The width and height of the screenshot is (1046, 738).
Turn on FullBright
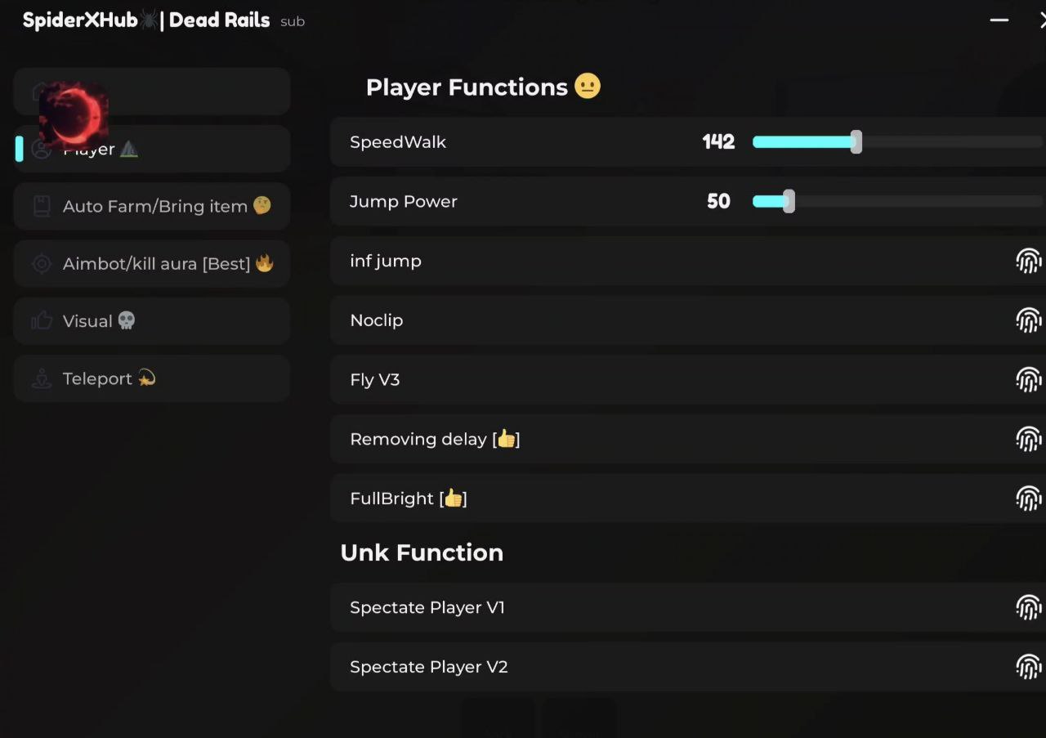[x=1028, y=499]
